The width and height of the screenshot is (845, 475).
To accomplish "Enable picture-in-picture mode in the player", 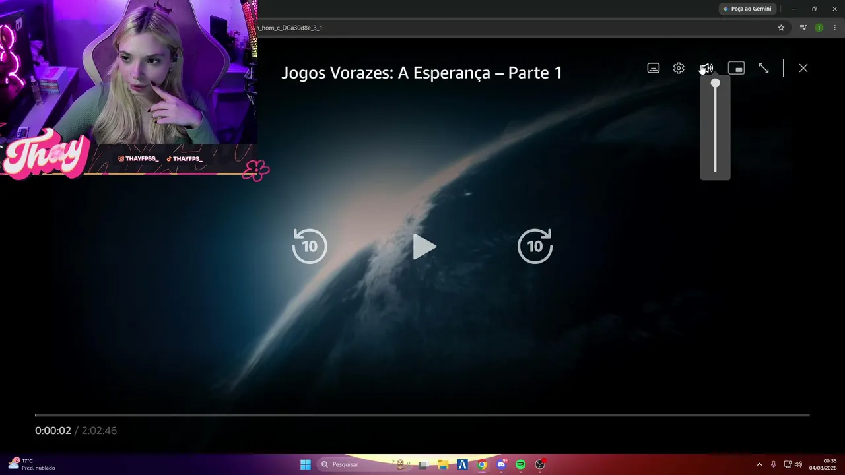I will pos(736,68).
